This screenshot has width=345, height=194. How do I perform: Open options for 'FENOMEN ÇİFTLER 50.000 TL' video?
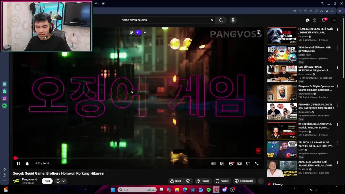point(337,105)
